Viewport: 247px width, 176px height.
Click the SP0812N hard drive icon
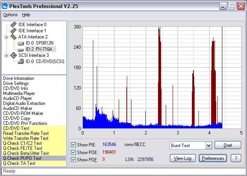click(21, 43)
